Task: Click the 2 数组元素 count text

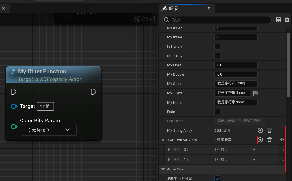Action: pos(223,140)
